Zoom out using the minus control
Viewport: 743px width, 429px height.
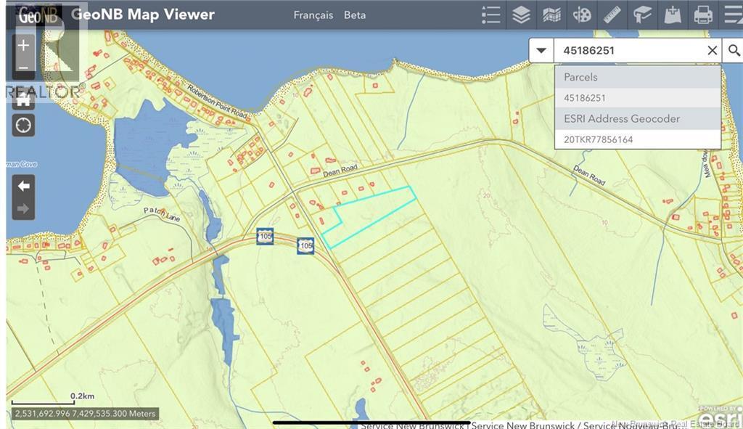click(x=22, y=67)
